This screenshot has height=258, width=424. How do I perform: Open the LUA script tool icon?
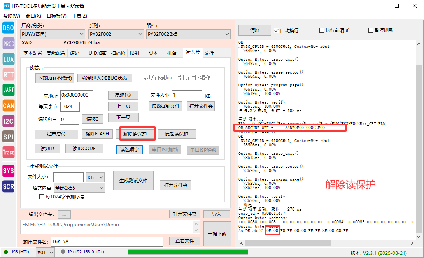9,59
